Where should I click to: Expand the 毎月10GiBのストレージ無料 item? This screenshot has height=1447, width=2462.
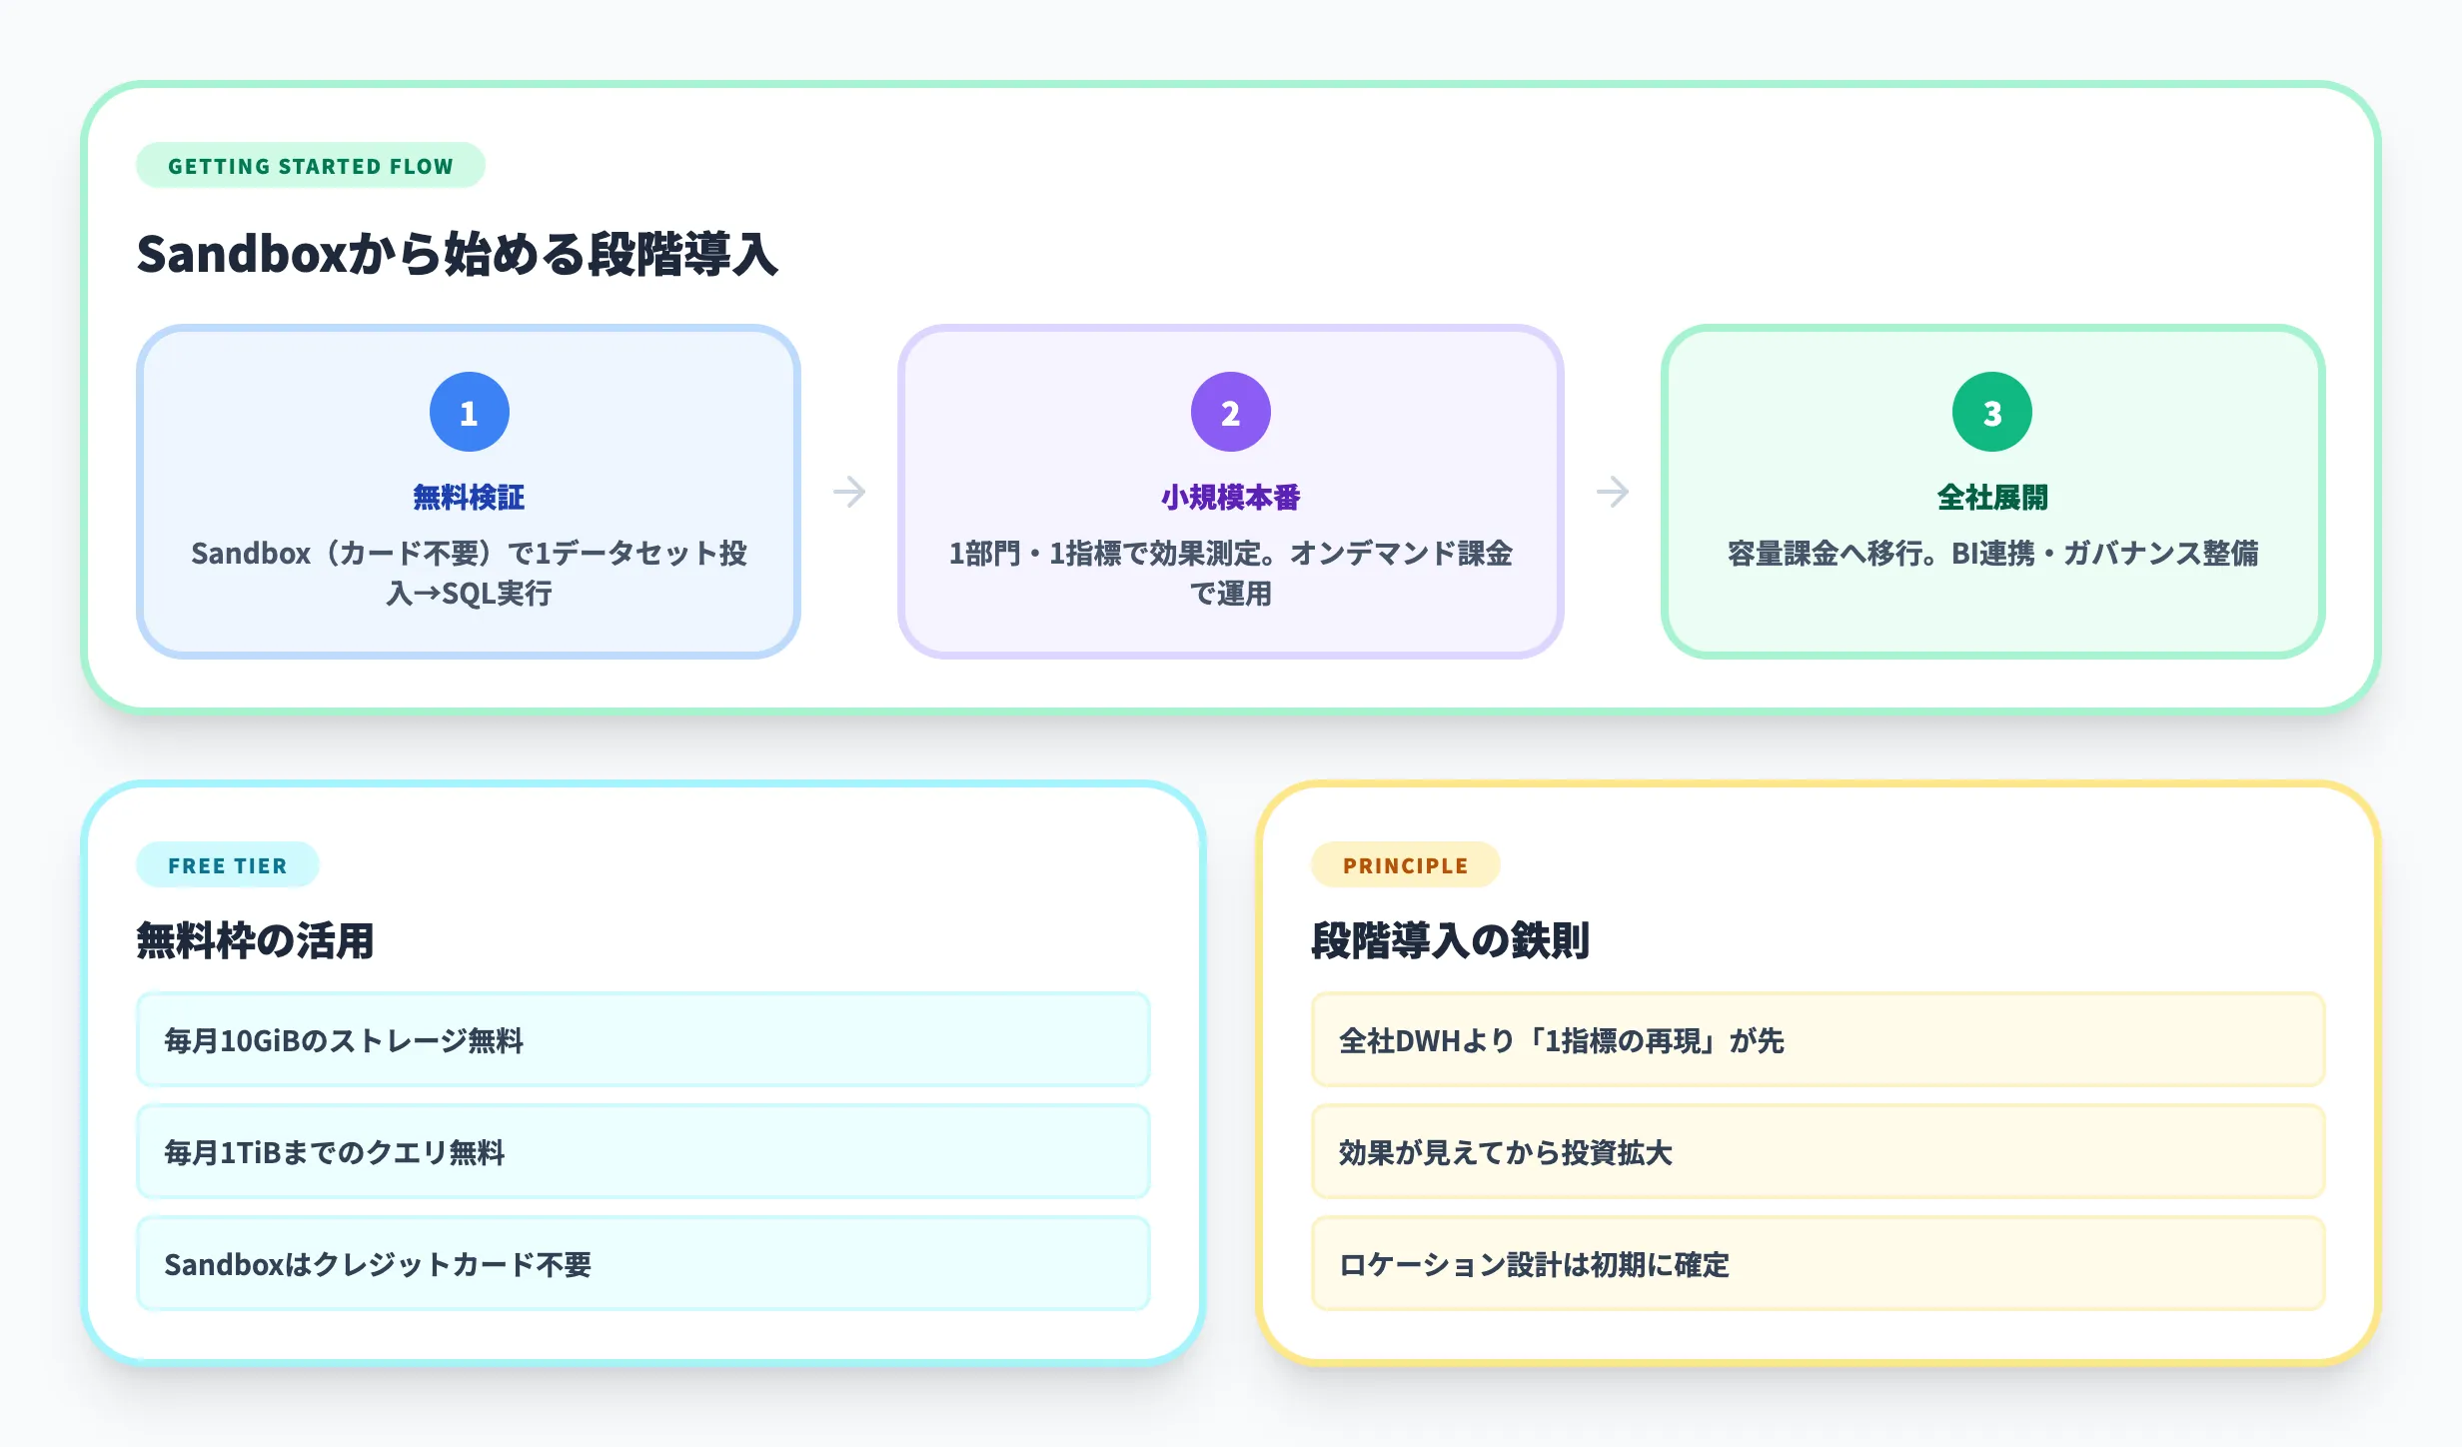pyautogui.click(x=643, y=1040)
